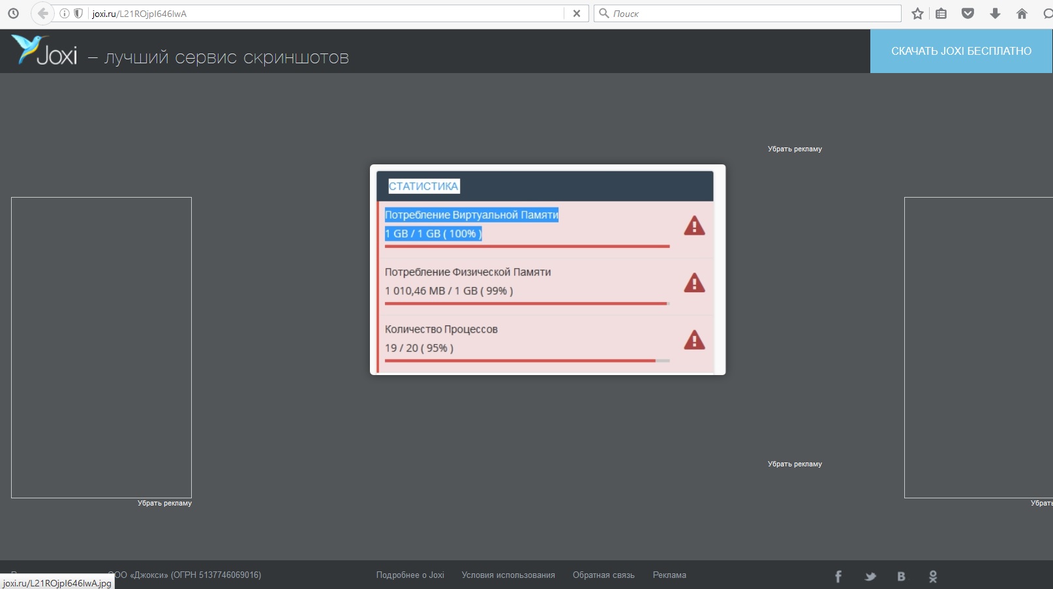Open the 'Подробнее о Joxi' footer link
1053x589 pixels.
click(x=410, y=575)
